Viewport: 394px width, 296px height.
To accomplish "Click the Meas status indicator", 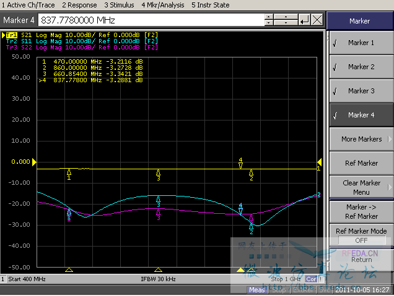I will pos(257,290).
